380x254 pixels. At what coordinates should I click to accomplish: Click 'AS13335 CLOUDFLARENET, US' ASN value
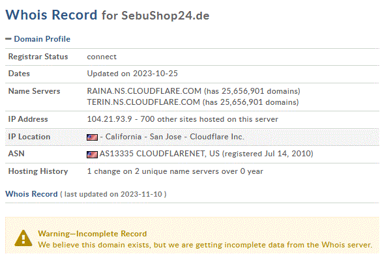point(160,154)
